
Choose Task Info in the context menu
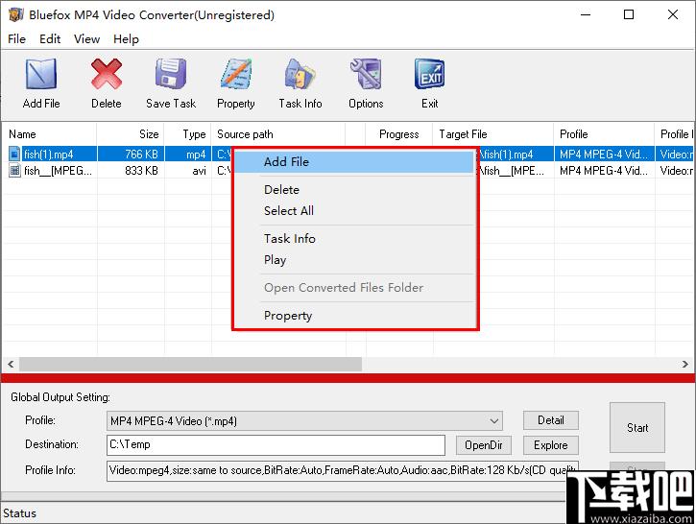click(354, 239)
